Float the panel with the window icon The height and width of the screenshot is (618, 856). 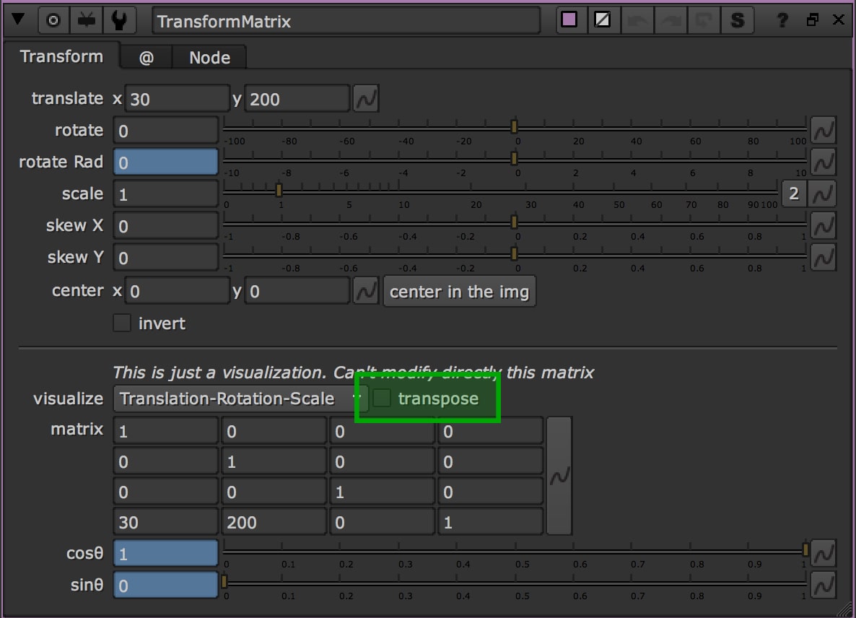click(812, 20)
